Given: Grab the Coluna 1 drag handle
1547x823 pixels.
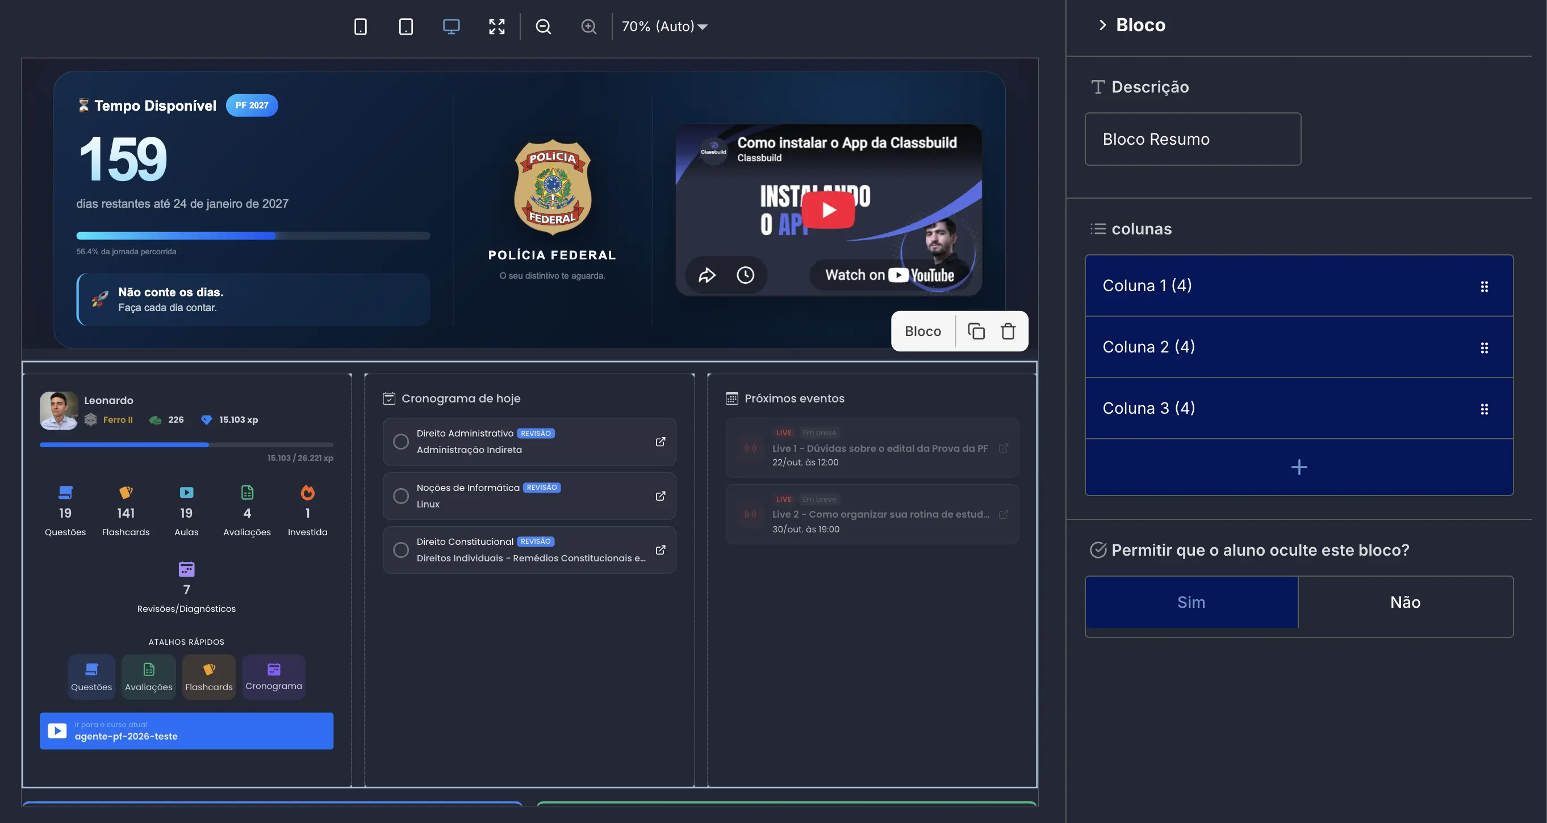Looking at the screenshot, I should pos(1484,286).
